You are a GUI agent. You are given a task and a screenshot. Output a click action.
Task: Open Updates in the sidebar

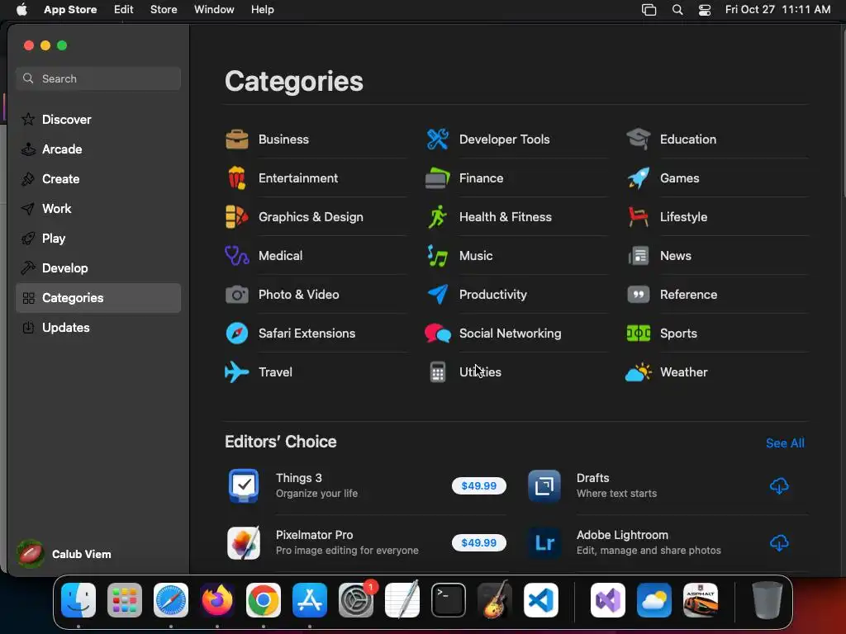(x=98, y=327)
